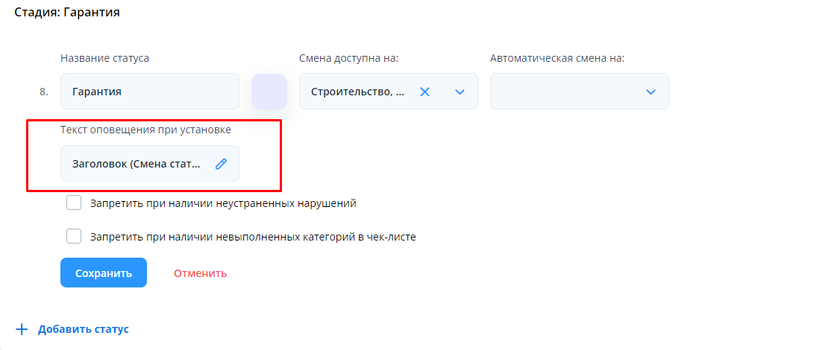This screenshot has height=350, width=840.
Task: Cancel the changes with "Отменить"
Action: point(200,273)
